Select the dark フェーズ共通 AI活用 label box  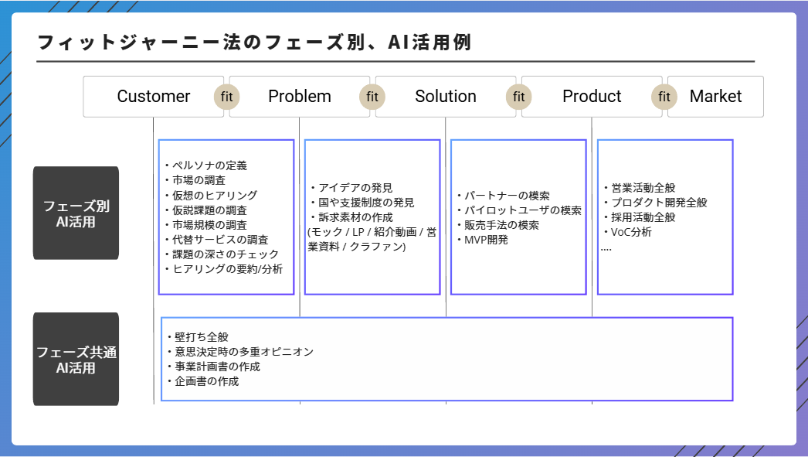coord(76,359)
